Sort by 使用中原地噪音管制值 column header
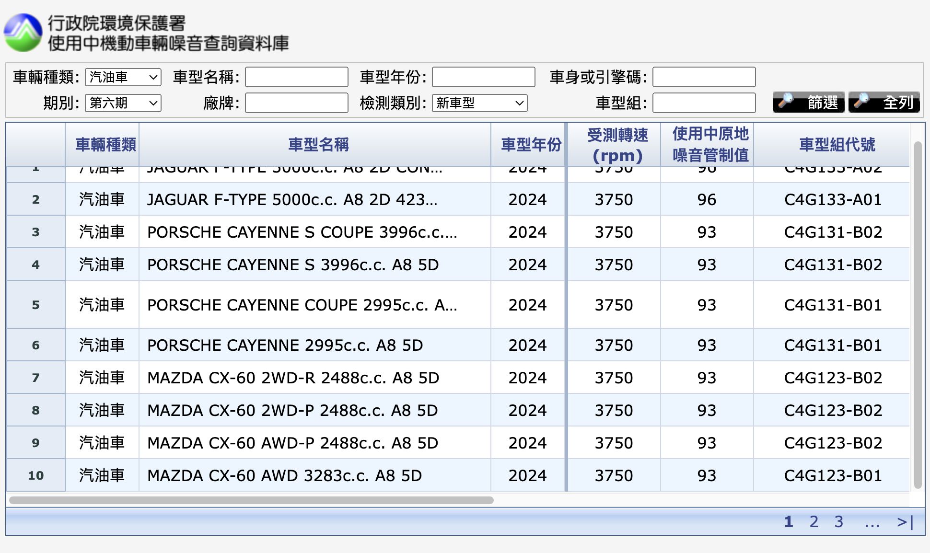The width and height of the screenshot is (930, 553). coord(707,145)
